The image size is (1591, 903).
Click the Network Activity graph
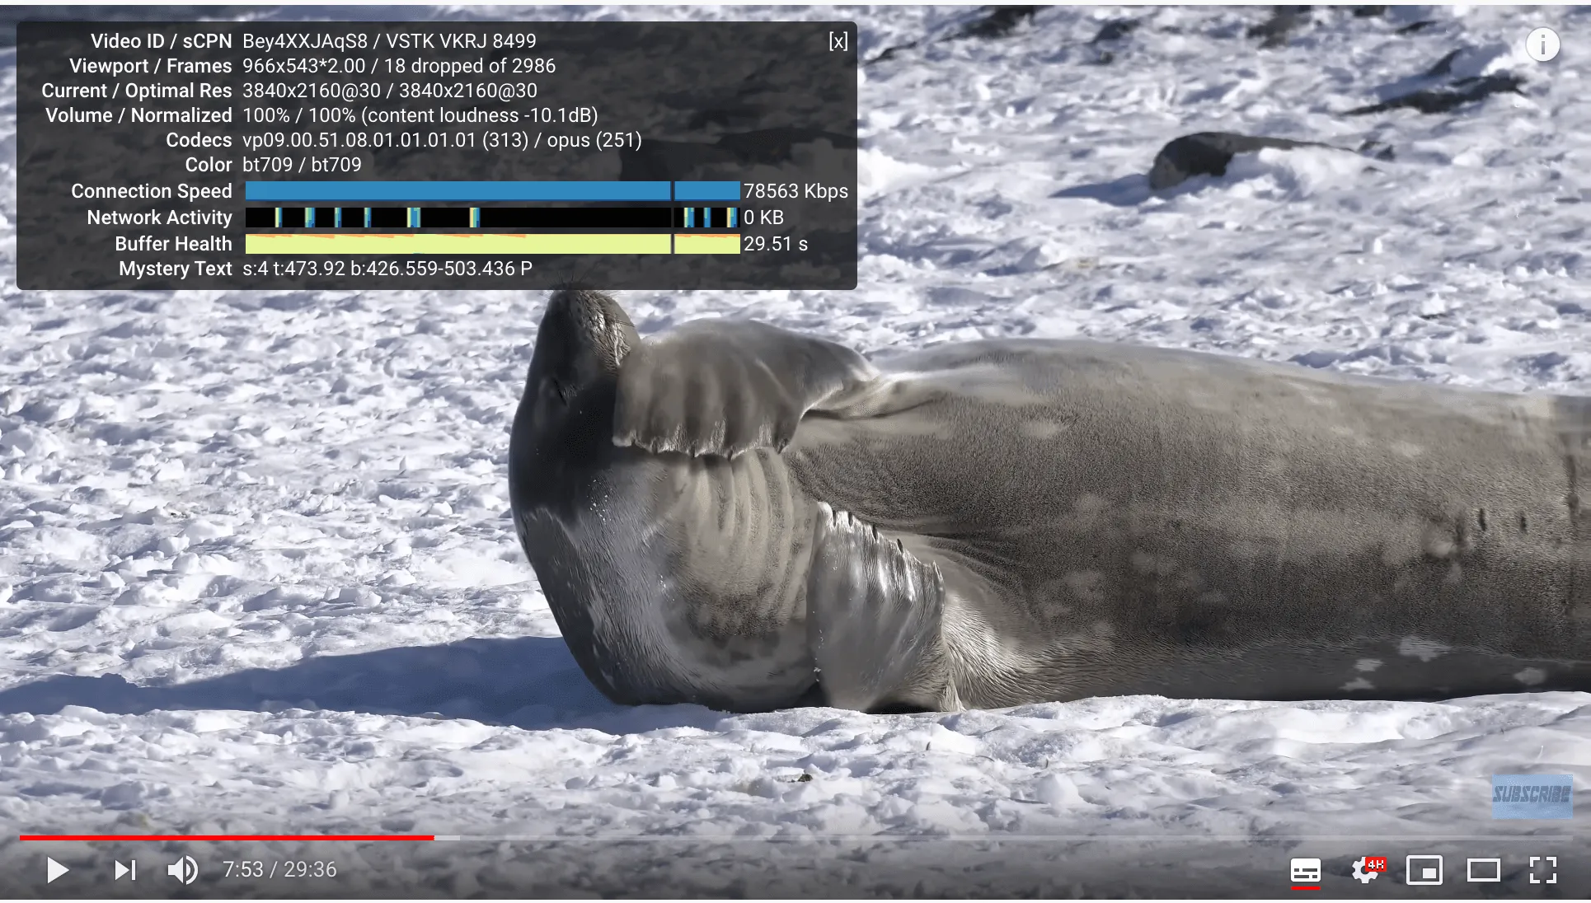point(492,218)
